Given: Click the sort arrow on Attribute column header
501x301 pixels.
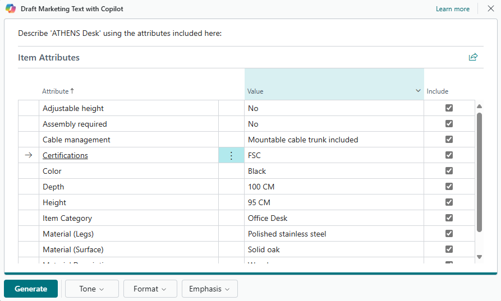Looking at the screenshot, I should [72, 91].
